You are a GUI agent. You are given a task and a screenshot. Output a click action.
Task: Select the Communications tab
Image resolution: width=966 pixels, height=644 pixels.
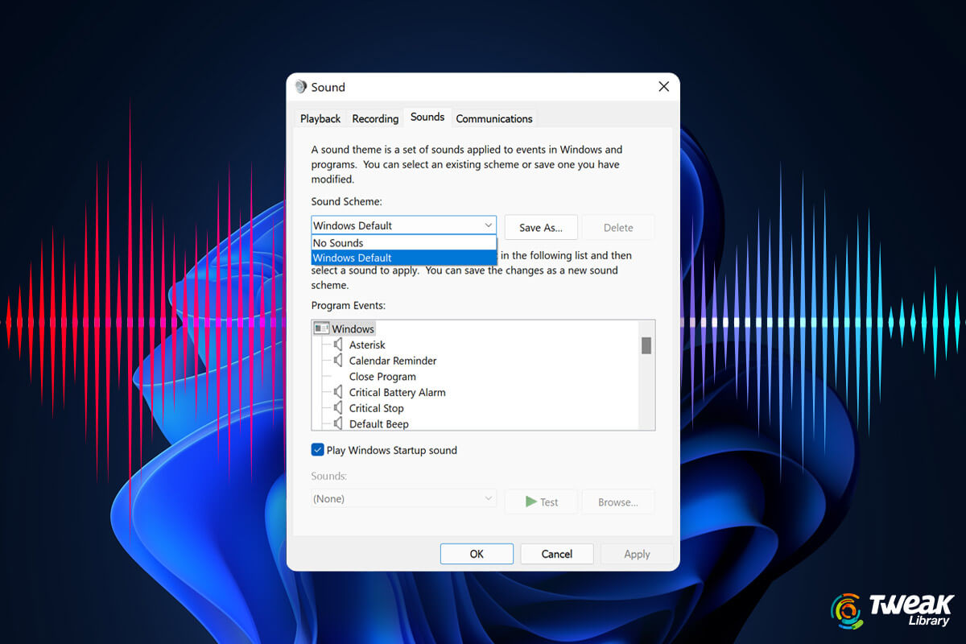coord(493,118)
